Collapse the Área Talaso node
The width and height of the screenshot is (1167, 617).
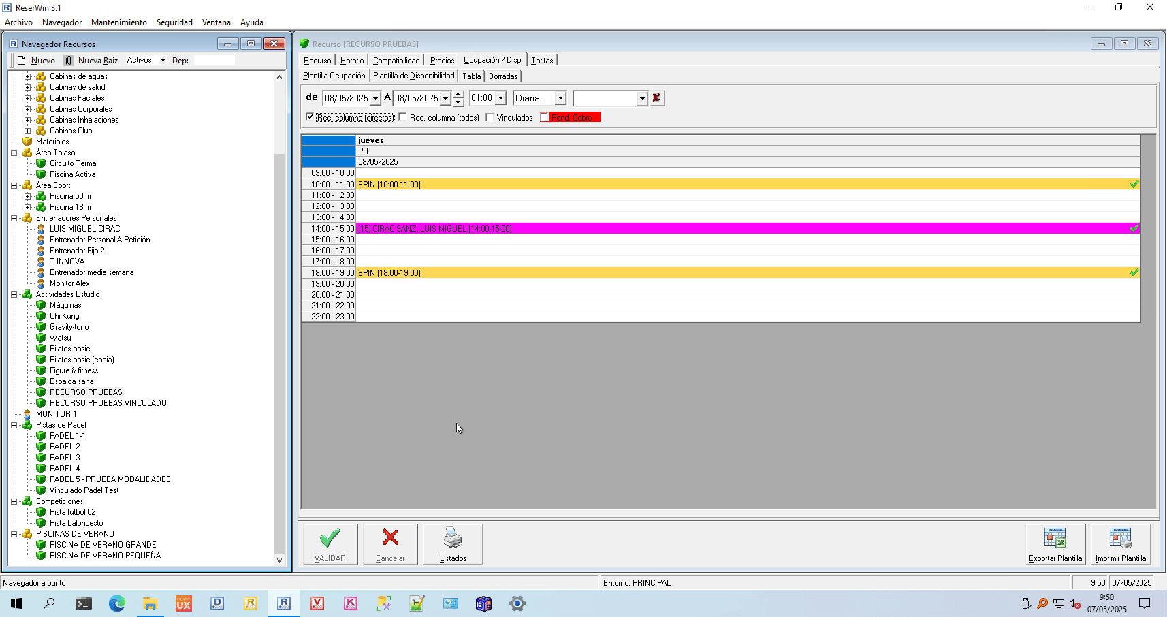pyautogui.click(x=14, y=153)
